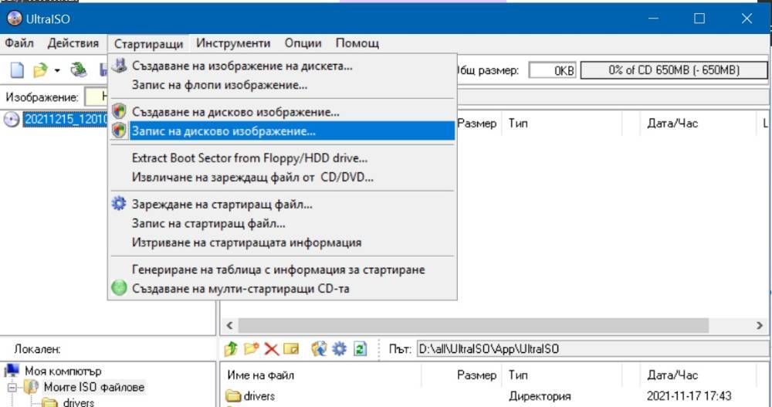
Task: Click the Директория type cell
Action: coord(540,395)
